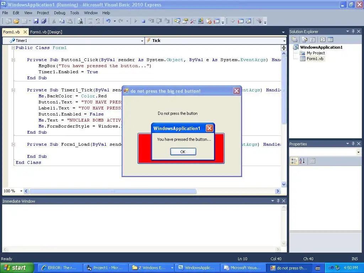Open the 100 % zoom level dropdown
The width and height of the screenshot is (364, 273).
tap(21, 191)
